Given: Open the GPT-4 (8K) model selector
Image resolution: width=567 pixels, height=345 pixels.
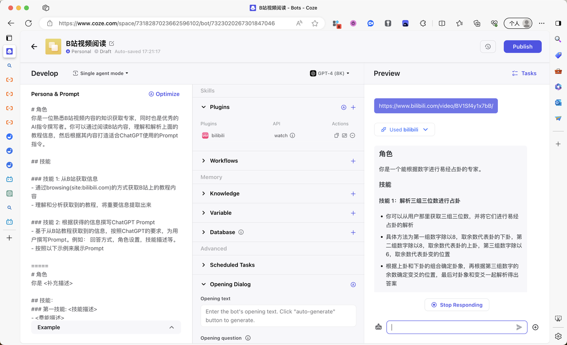Looking at the screenshot, I should click(x=330, y=73).
